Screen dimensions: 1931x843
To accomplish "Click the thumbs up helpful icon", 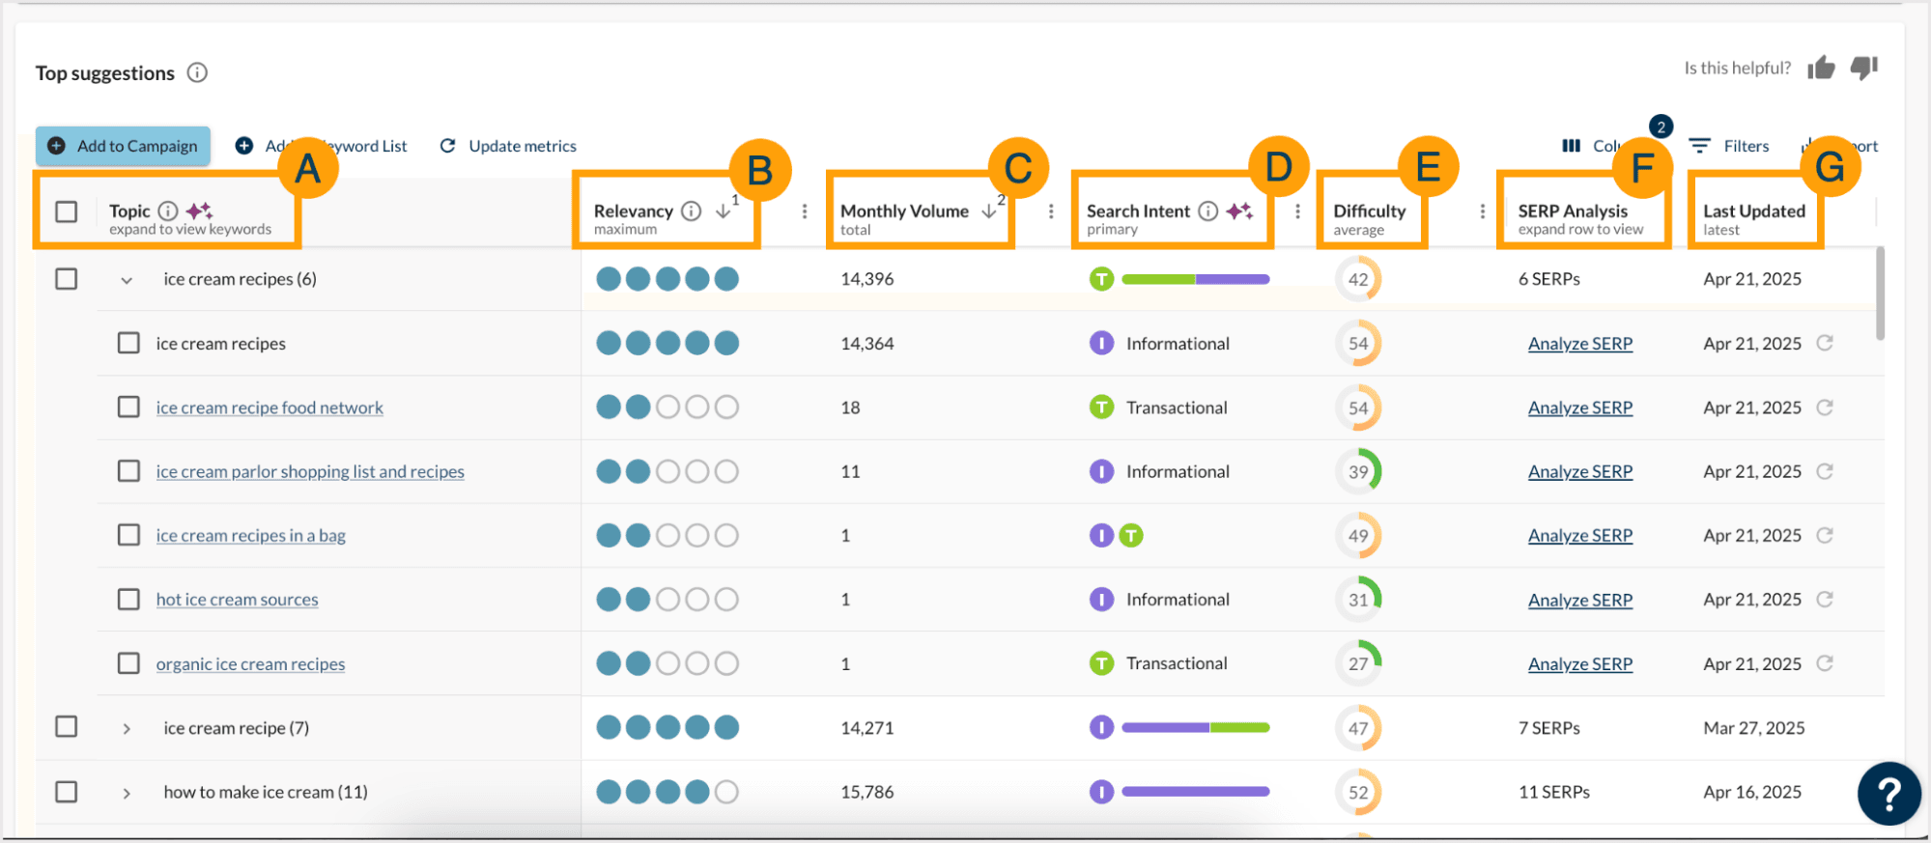I will 1821,68.
